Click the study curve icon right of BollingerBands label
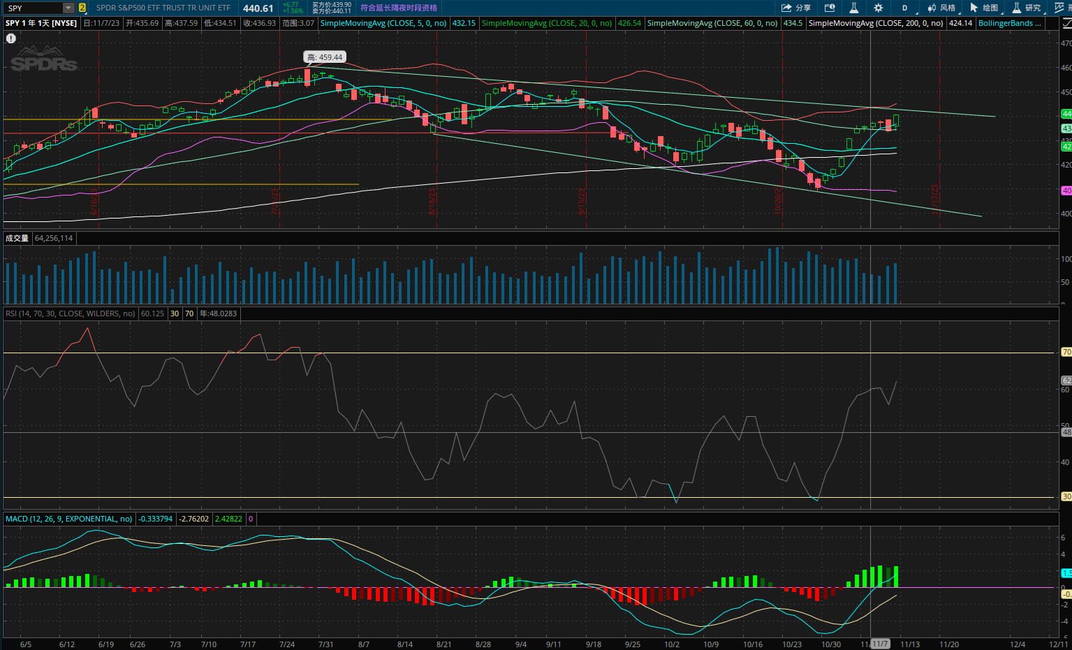The width and height of the screenshot is (1072, 650). [1066, 23]
